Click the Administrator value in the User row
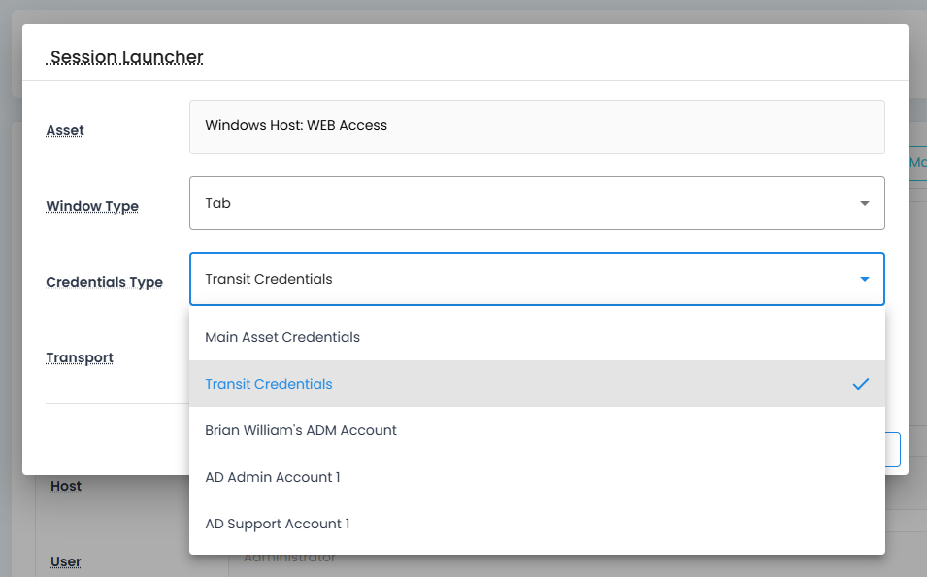The image size is (927, 577). click(x=289, y=559)
